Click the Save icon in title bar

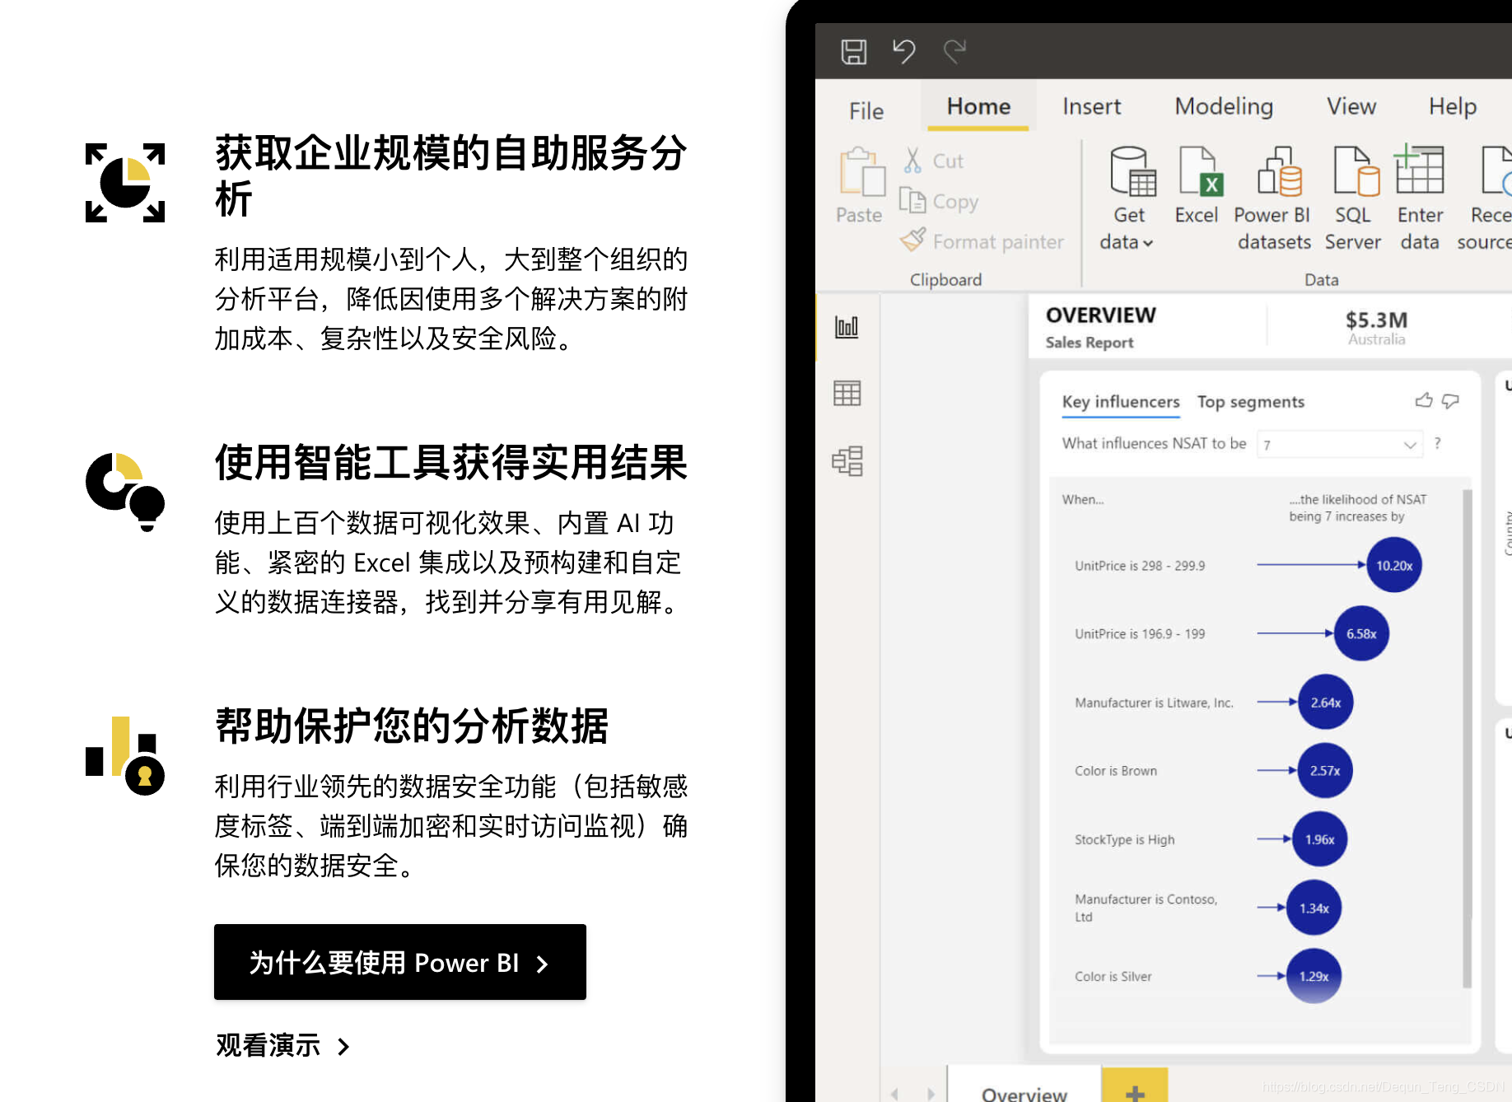pyautogui.click(x=853, y=52)
